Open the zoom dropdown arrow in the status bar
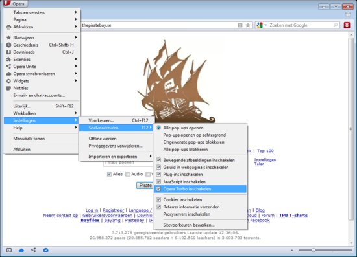 click(x=292, y=251)
